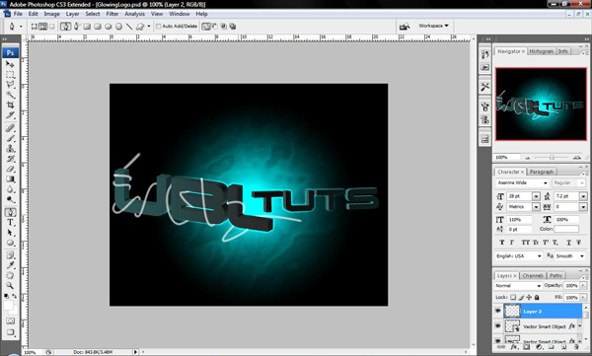Image resolution: width=592 pixels, height=356 pixels.
Task: Click text color swatch in Character panel
Action: coord(566,229)
